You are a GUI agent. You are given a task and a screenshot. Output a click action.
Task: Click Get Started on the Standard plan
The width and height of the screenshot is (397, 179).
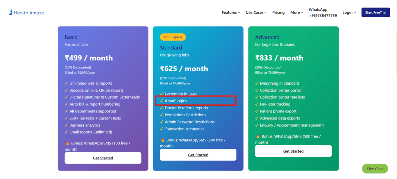(198, 155)
